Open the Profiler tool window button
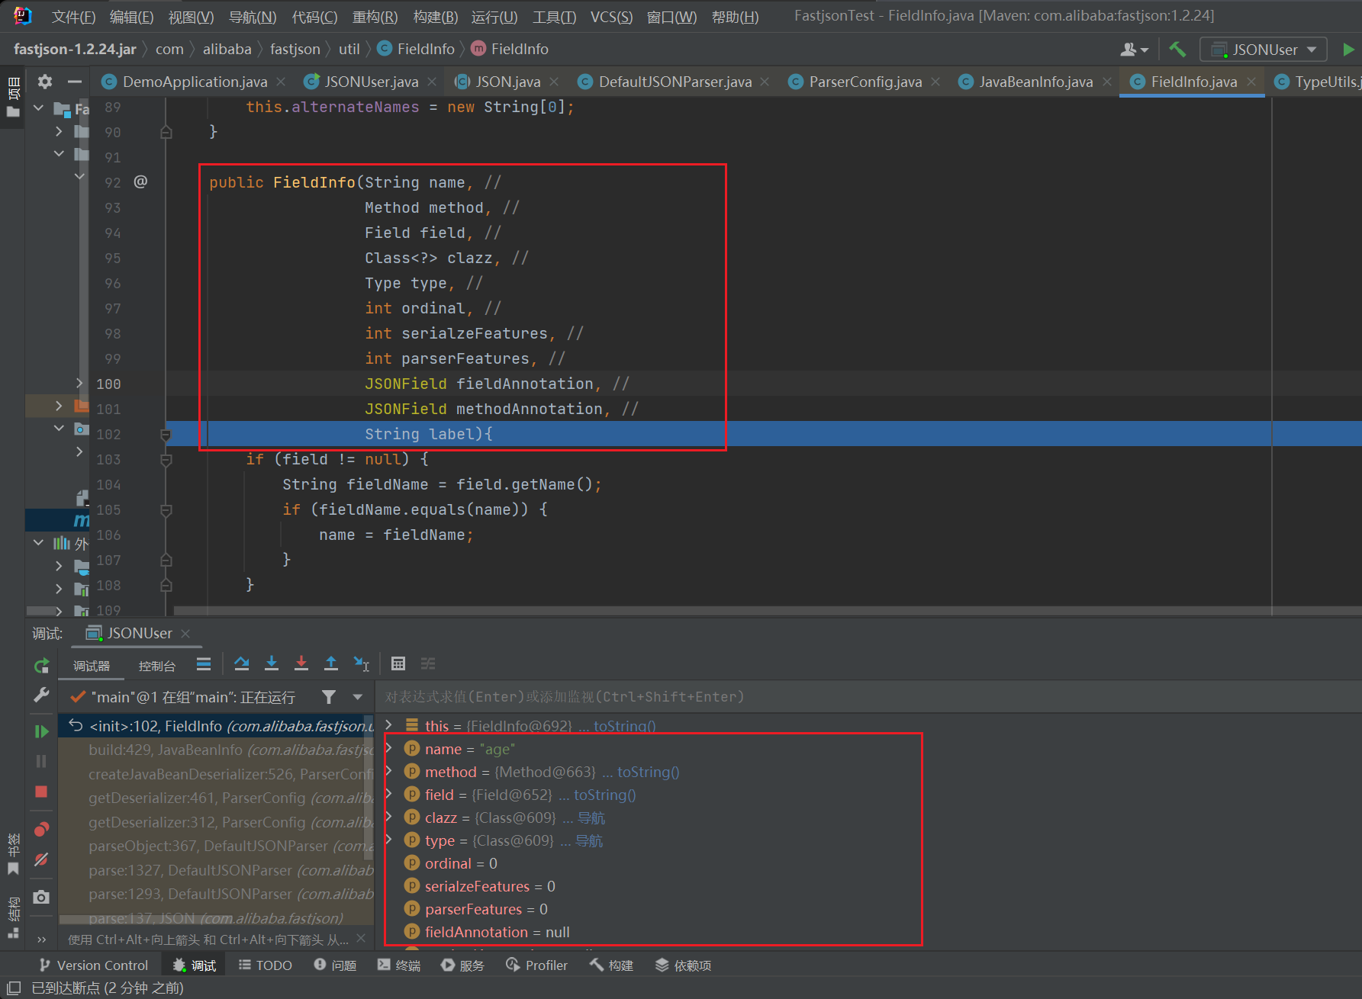This screenshot has height=999, width=1362. click(537, 965)
